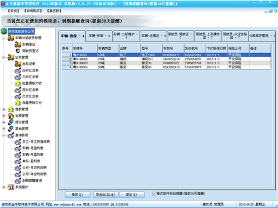Collapse the 查询报表 tree node

(4, 135)
